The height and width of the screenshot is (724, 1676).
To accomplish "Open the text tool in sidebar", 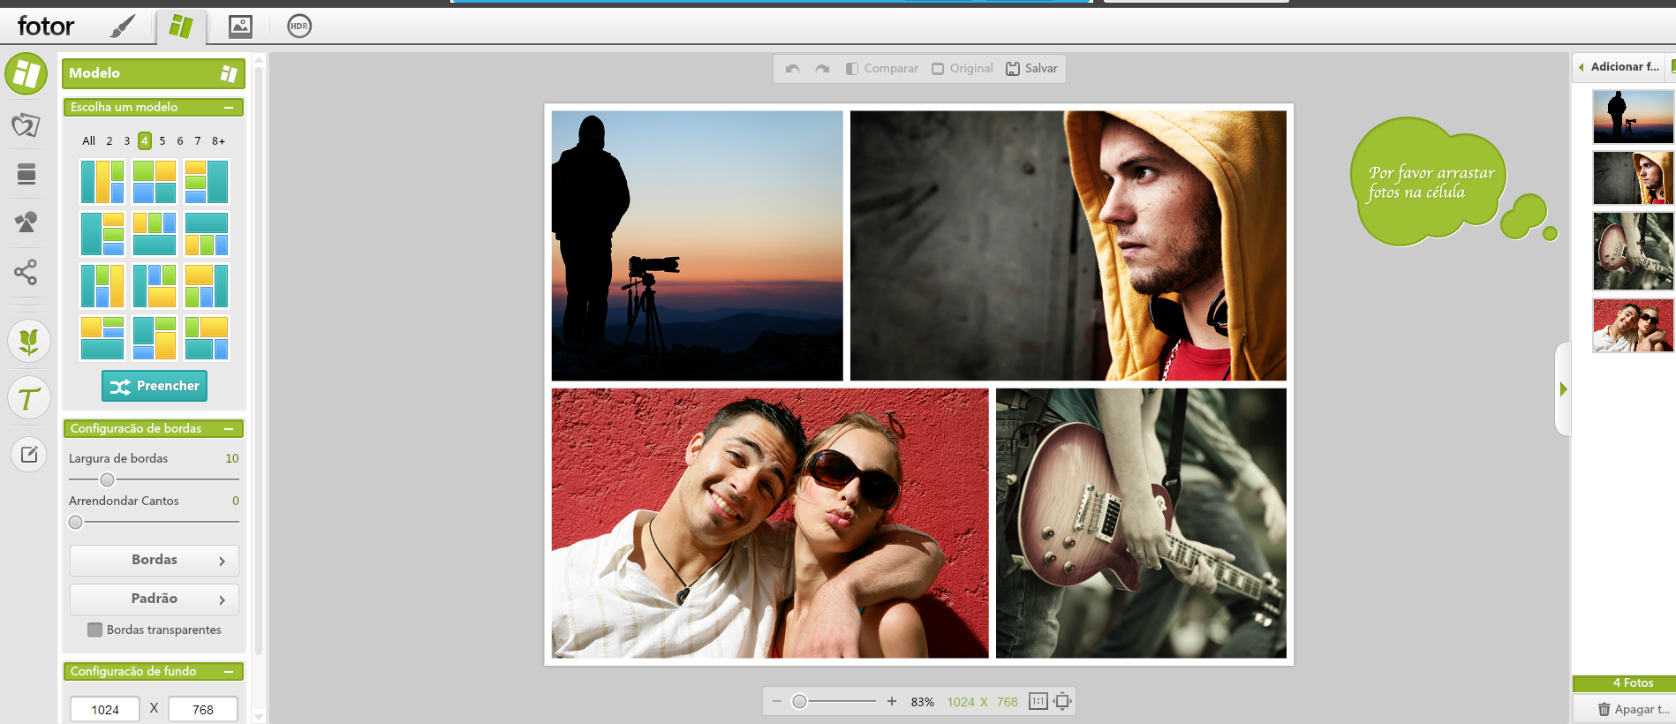I will (29, 398).
